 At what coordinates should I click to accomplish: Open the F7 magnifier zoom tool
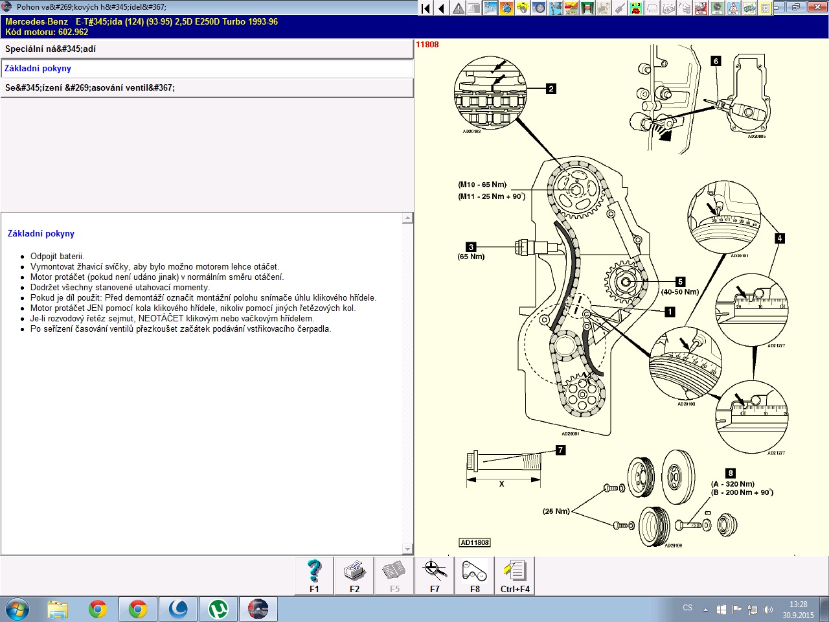click(435, 575)
